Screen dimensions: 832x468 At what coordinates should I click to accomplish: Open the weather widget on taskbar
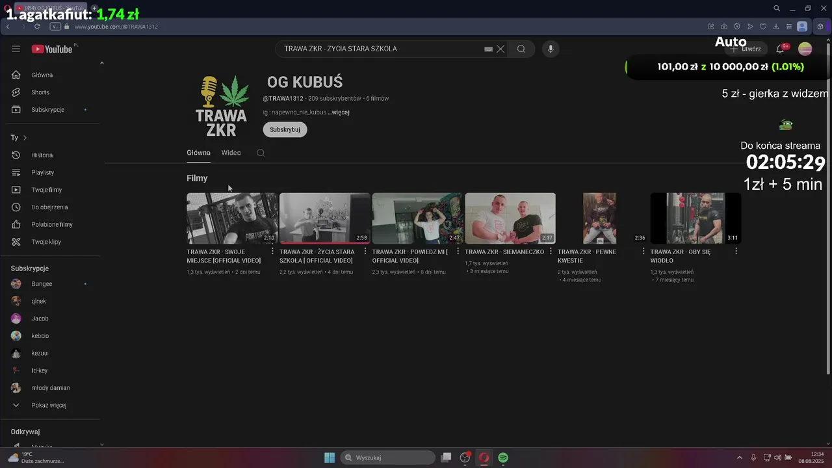36,458
